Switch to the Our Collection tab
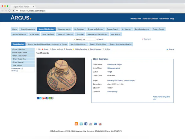 pos(18,44)
